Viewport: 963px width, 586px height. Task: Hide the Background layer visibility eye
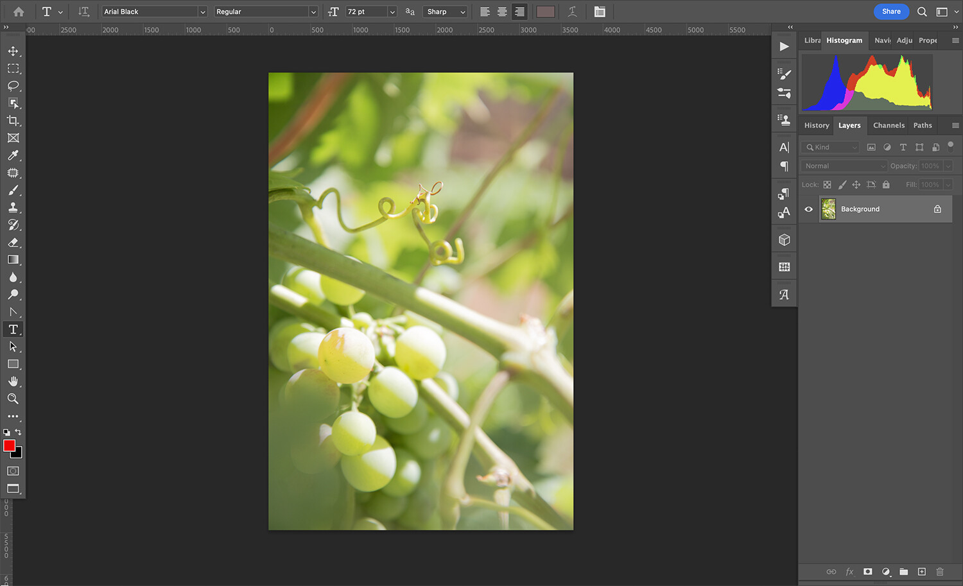809,209
